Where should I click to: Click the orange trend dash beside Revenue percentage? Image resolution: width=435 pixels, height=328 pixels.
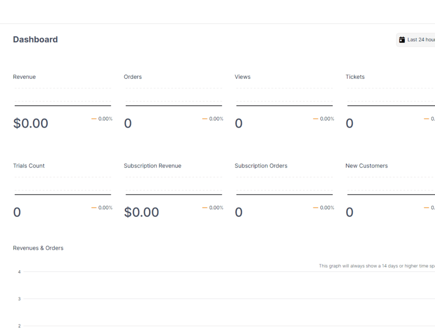tap(94, 119)
